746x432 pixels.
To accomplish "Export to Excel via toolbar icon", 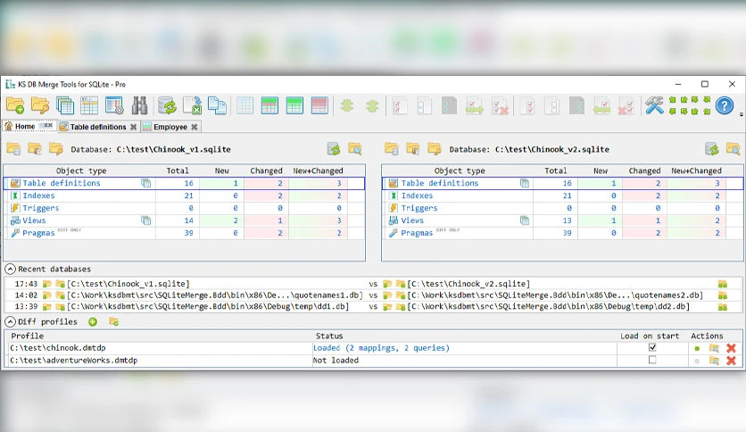I will coord(192,105).
